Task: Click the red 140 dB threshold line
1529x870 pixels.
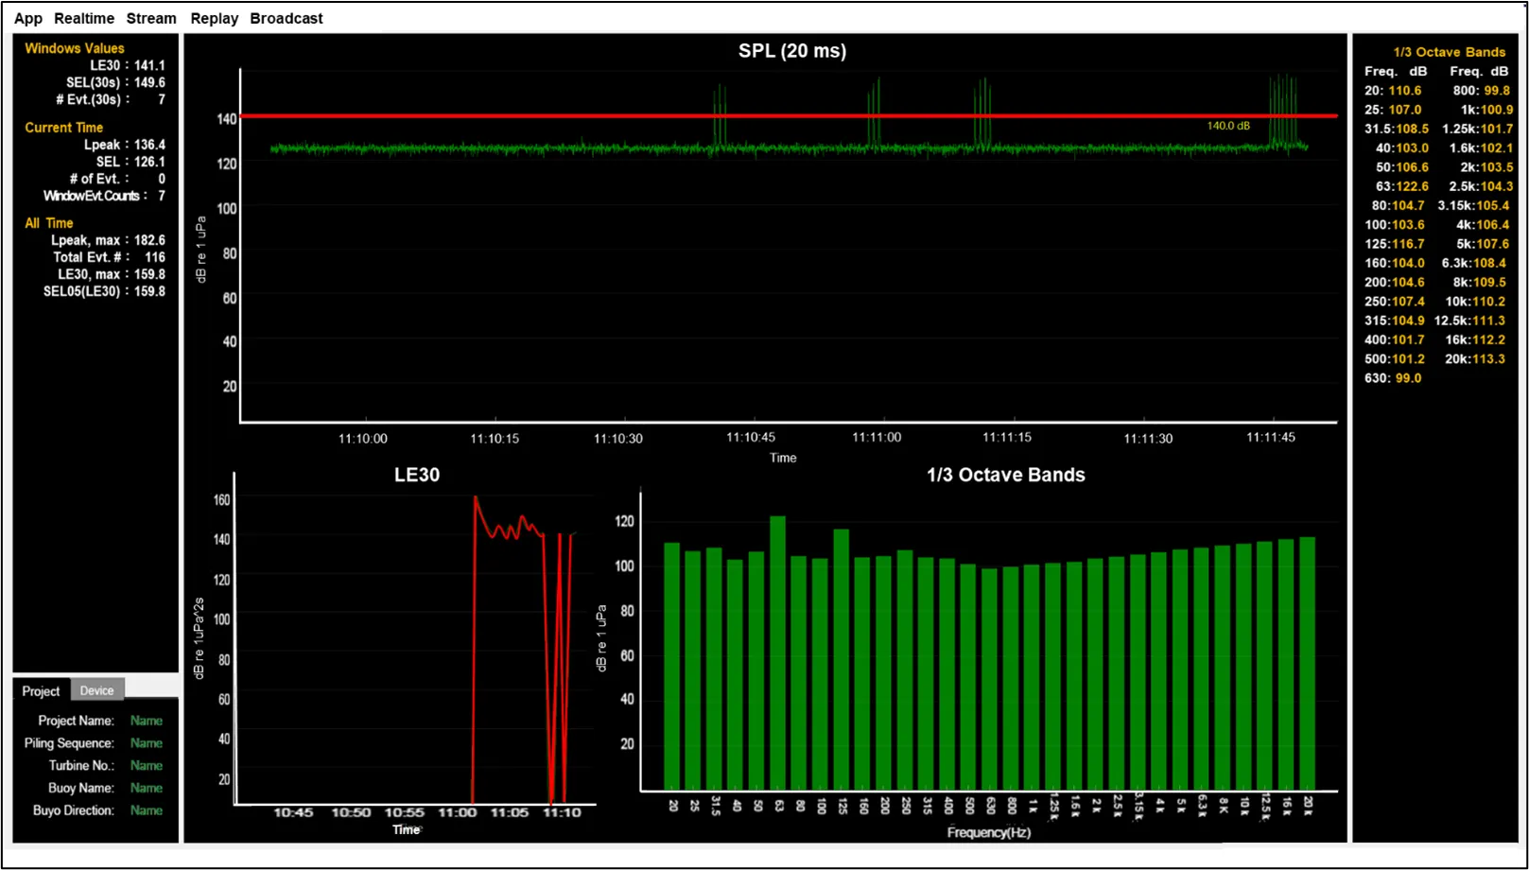Action: (567, 116)
